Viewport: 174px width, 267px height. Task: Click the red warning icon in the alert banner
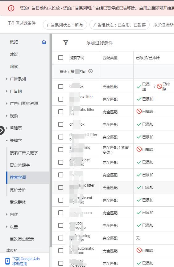point(11,8)
